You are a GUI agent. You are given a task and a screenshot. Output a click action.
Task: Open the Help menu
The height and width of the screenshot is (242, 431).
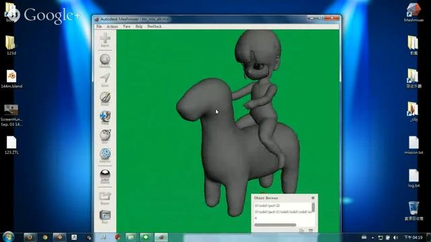click(x=139, y=26)
